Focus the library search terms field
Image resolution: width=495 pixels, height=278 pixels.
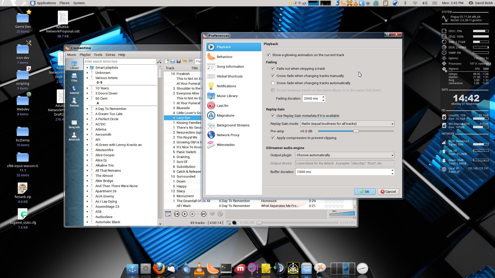pyautogui.click(x=120, y=62)
